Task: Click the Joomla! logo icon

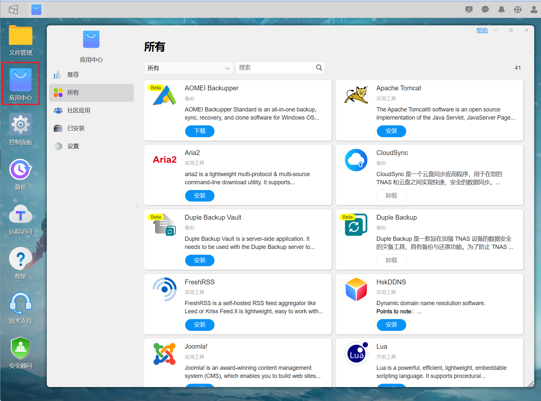Action: [x=164, y=354]
